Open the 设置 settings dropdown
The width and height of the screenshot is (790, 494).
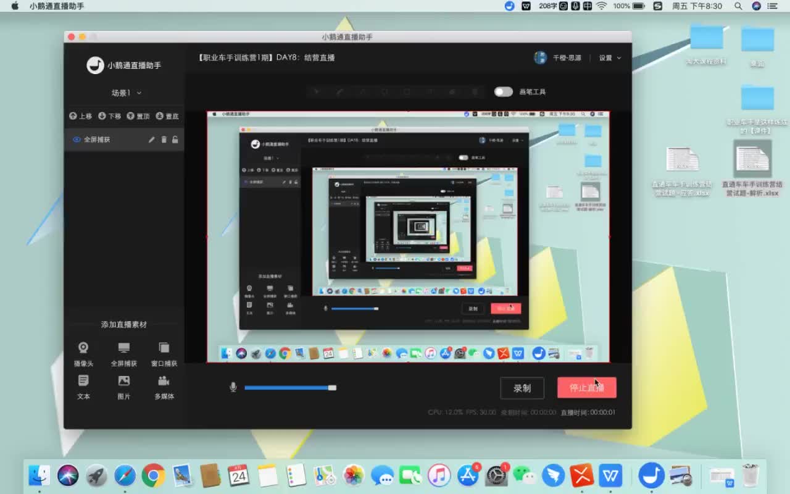610,58
